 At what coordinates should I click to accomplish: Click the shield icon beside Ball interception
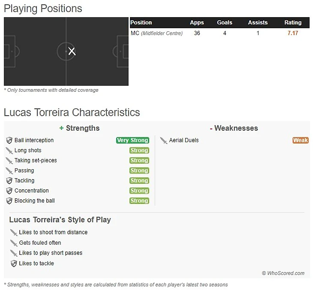pyautogui.click(x=9, y=141)
